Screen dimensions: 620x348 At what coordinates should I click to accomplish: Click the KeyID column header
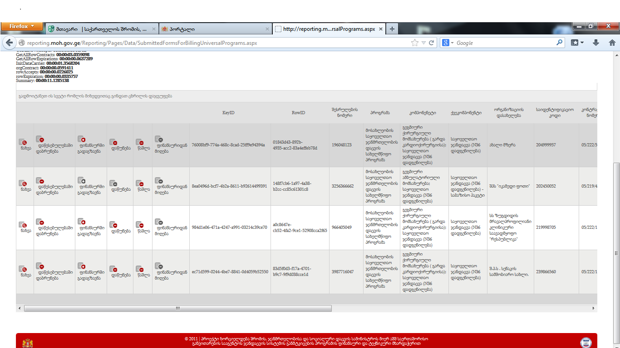point(228,112)
